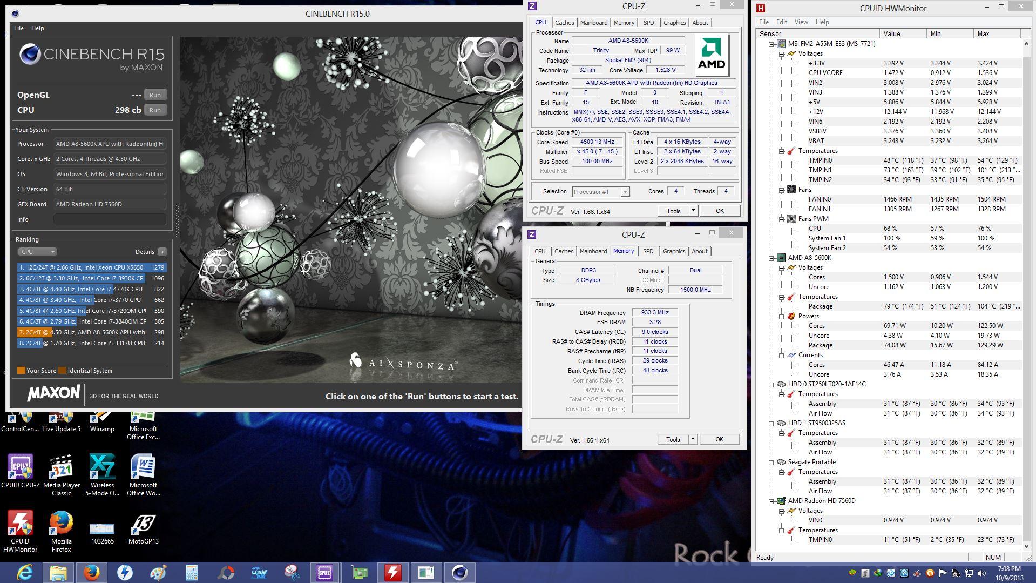Screen dimensions: 1036x583
Task: Switch to CPU tab in lower CPU-Z window
Action: click(540, 251)
